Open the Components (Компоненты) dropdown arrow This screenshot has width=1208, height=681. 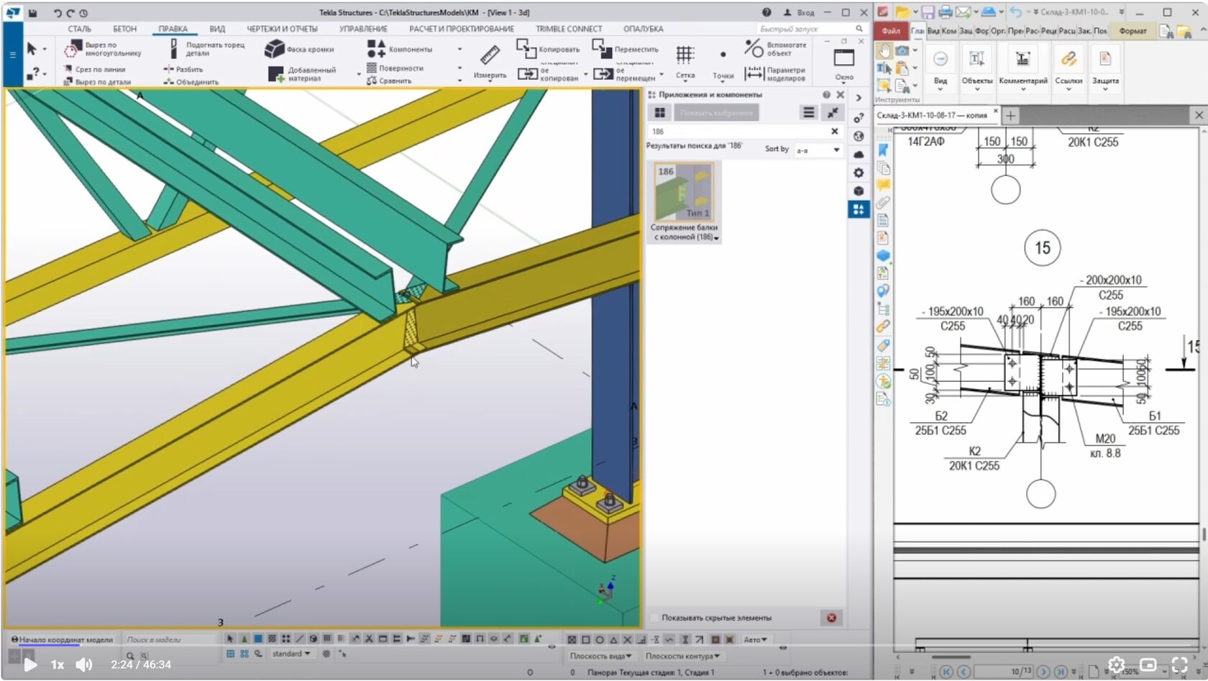460,50
